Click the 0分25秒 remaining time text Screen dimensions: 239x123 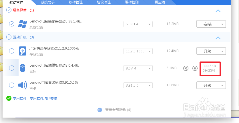pyautogui.click(x=209, y=70)
